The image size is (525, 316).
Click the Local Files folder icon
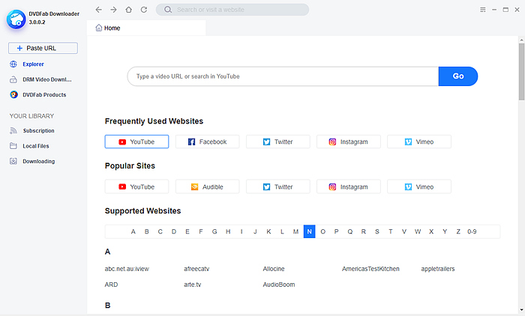(13, 146)
